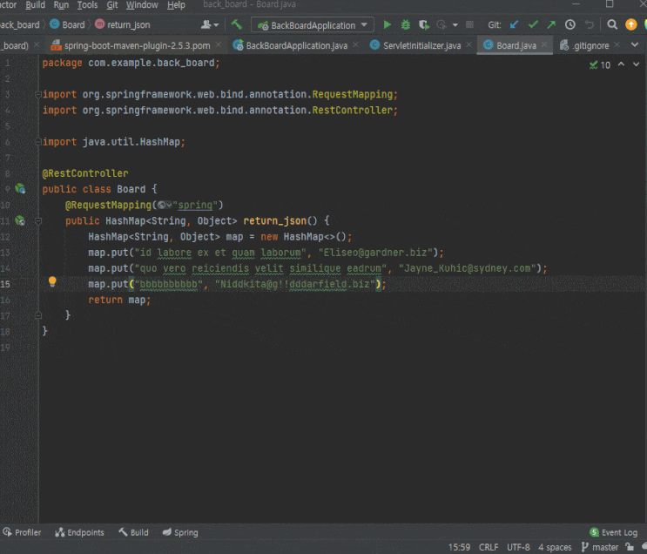This screenshot has width=647, height=554.
Task: Switch to spring-boot-maven-plugin-2.5.3.pom tab
Action: (136, 45)
